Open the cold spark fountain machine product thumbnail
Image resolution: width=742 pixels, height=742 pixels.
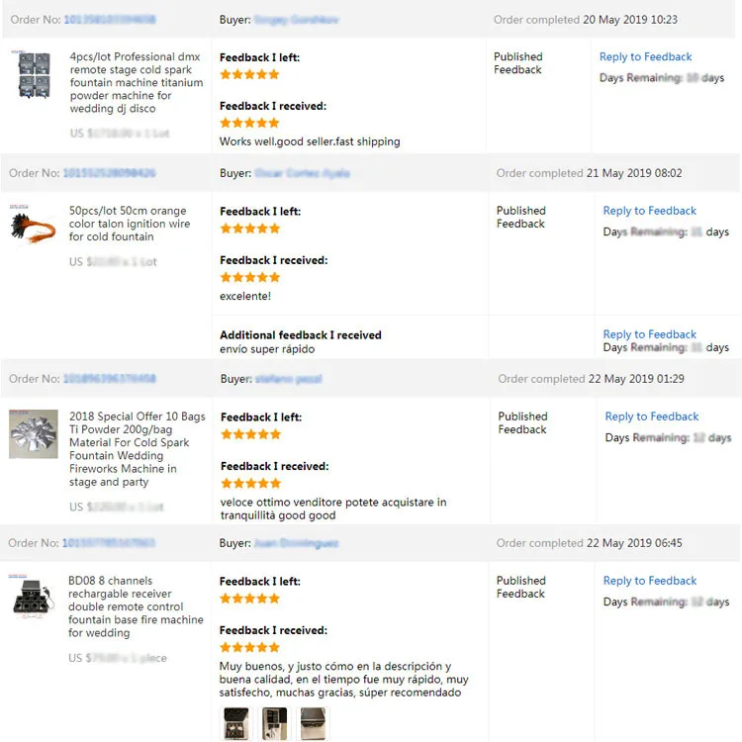click(x=34, y=75)
